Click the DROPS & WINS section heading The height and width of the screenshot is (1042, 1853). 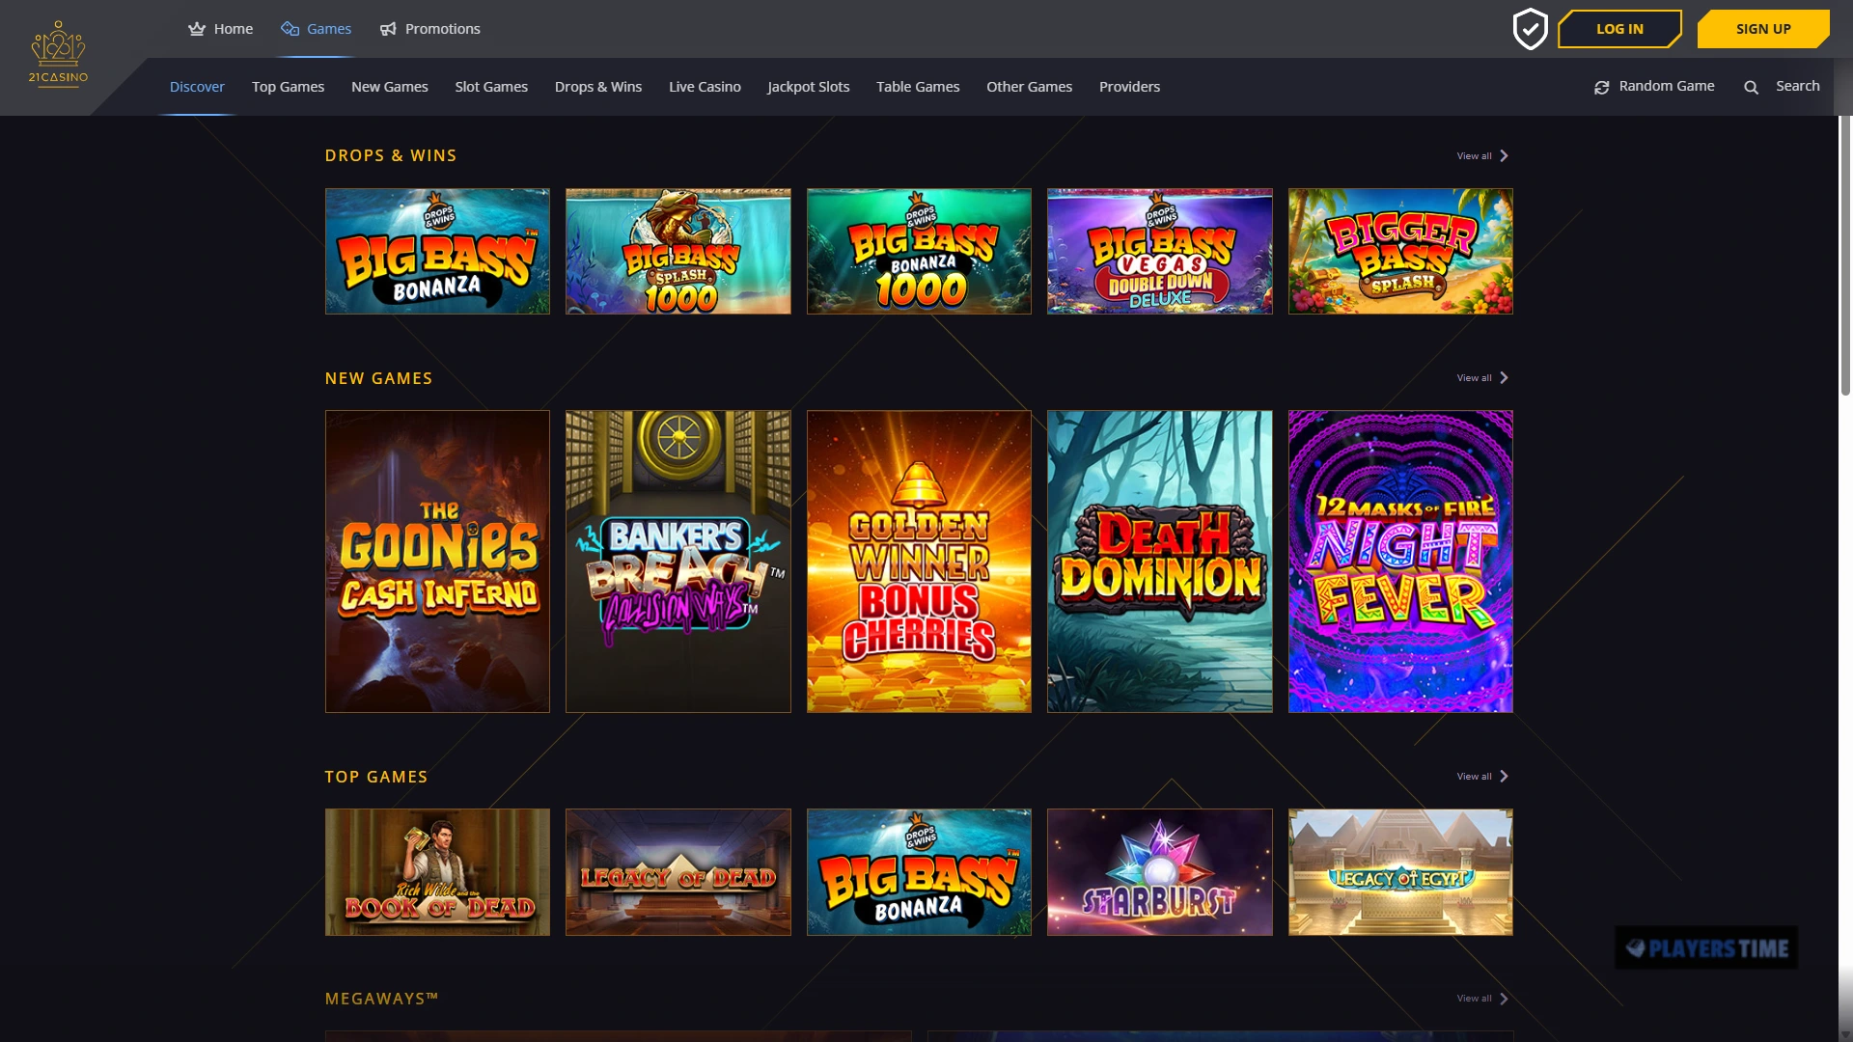click(x=391, y=155)
